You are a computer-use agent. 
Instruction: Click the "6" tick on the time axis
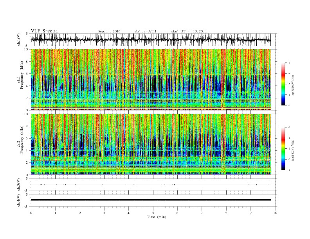click(x=177, y=213)
